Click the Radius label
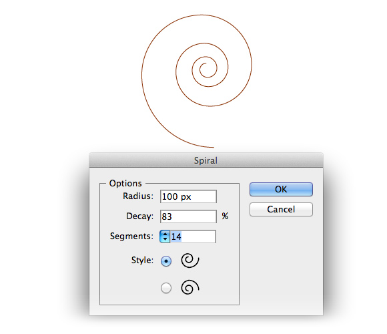Image resolution: width=387 pixels, height=334 pixels. (138, 196)
